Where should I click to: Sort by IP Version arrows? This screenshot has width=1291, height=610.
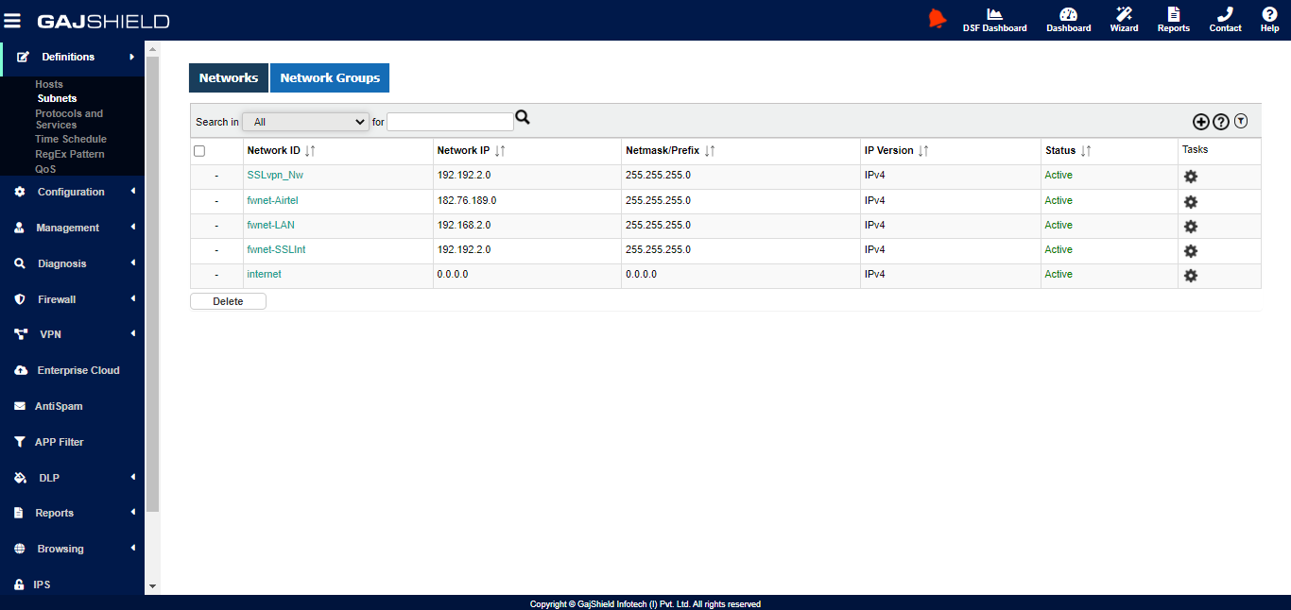(923, 151)
